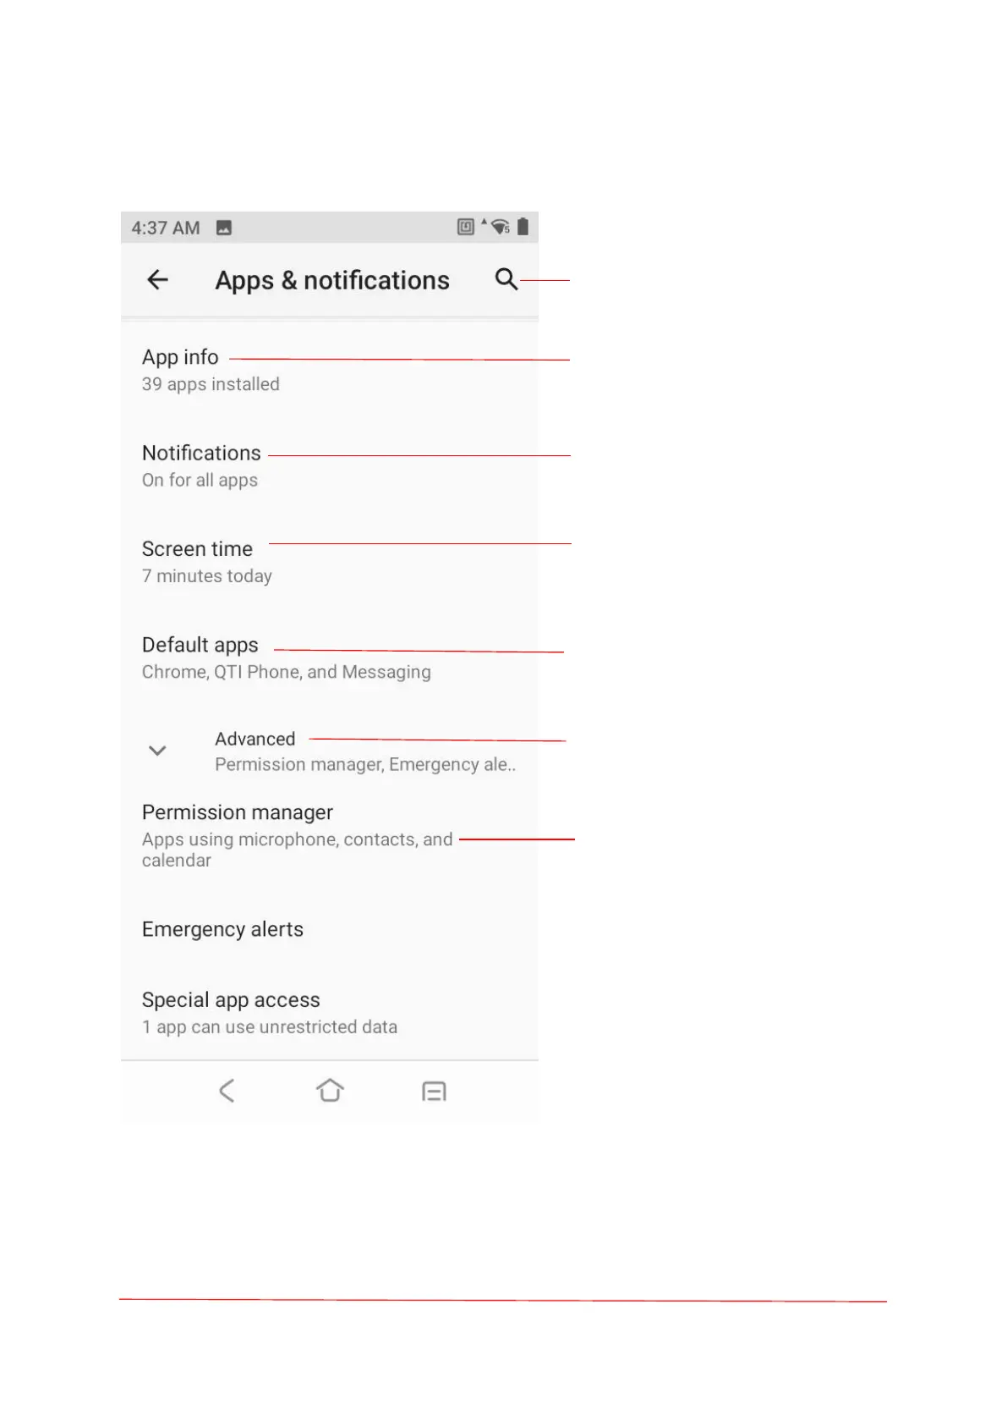Tap the Advanced label text
Viewport: 1007px width, 1425px height.
(x=255, y=739)
